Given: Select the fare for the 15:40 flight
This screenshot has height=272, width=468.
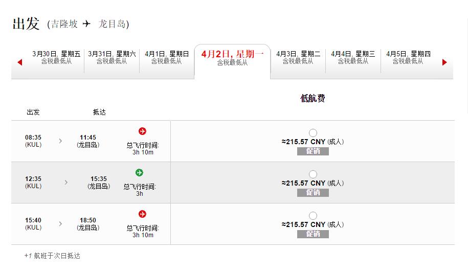Looking at the screenshot, I should [313, 216].
